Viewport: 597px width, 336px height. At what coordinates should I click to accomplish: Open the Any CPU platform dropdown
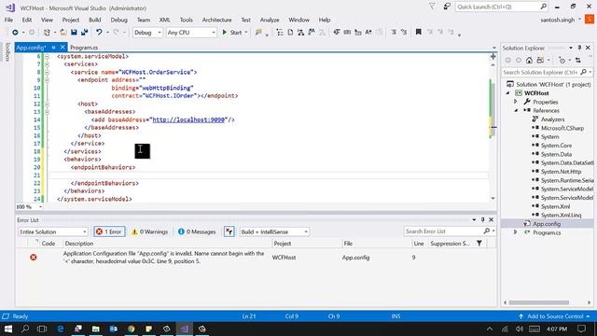(191, 33)
